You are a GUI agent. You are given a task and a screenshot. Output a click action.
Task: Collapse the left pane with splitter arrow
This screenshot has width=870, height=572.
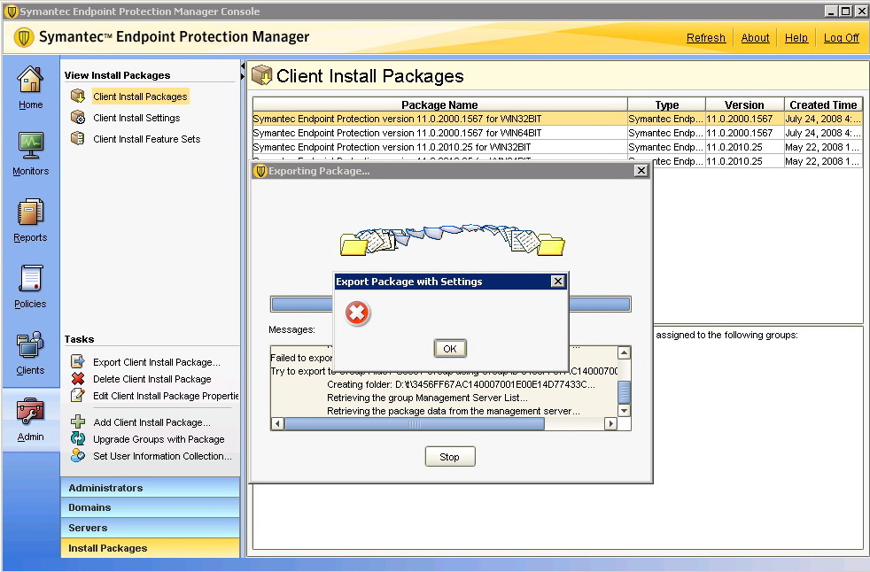coord(244,66)
